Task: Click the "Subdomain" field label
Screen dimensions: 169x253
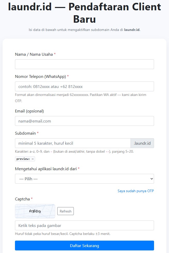Action: (x=25, y=133)
